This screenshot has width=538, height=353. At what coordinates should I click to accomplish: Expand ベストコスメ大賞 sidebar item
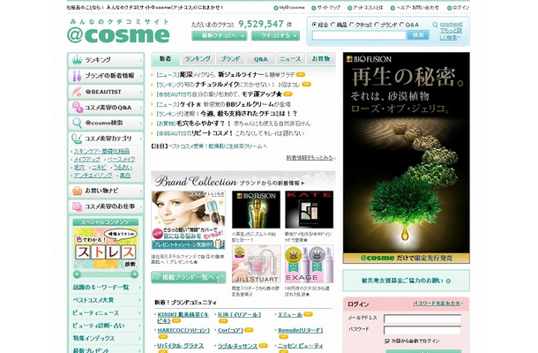pyautogui.click(x=107, y=300)
